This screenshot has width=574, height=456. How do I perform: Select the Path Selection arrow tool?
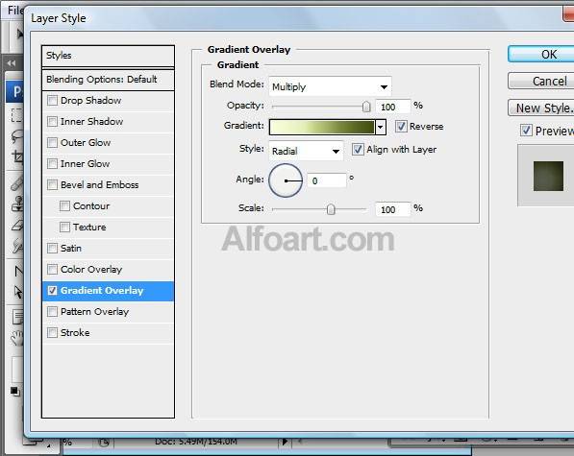pos(17,292)
